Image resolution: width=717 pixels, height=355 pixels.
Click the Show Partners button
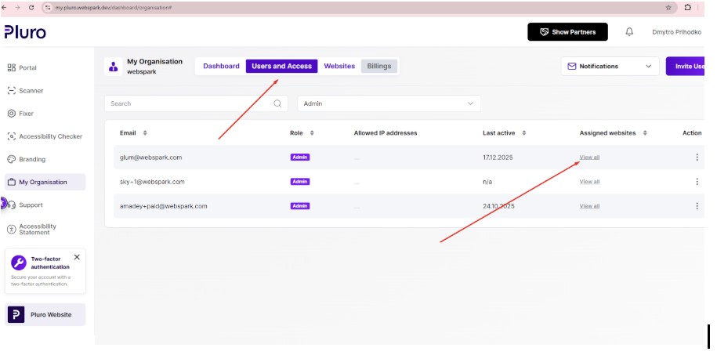pos(567,32)
